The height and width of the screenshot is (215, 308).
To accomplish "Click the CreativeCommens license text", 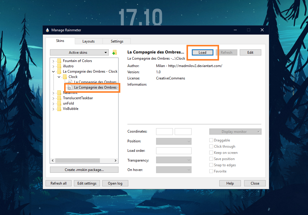I will pos(171,78).
